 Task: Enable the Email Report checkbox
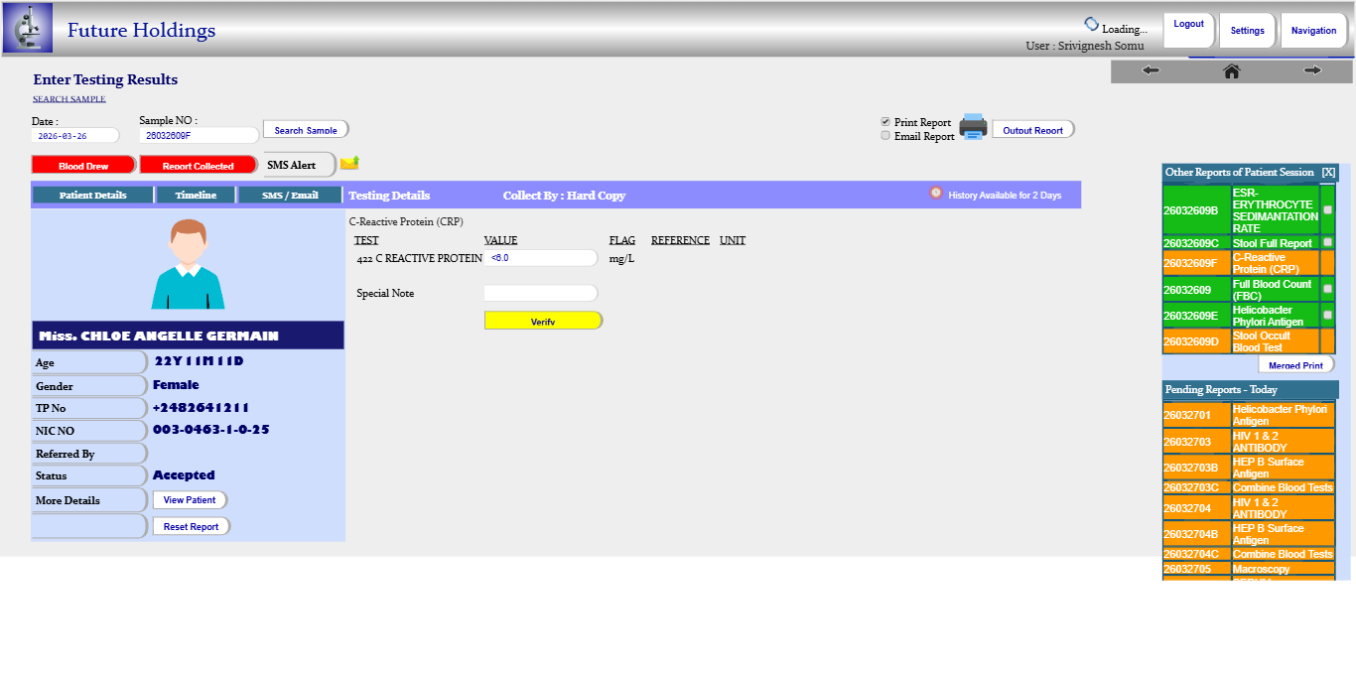[x=885, y=136]
